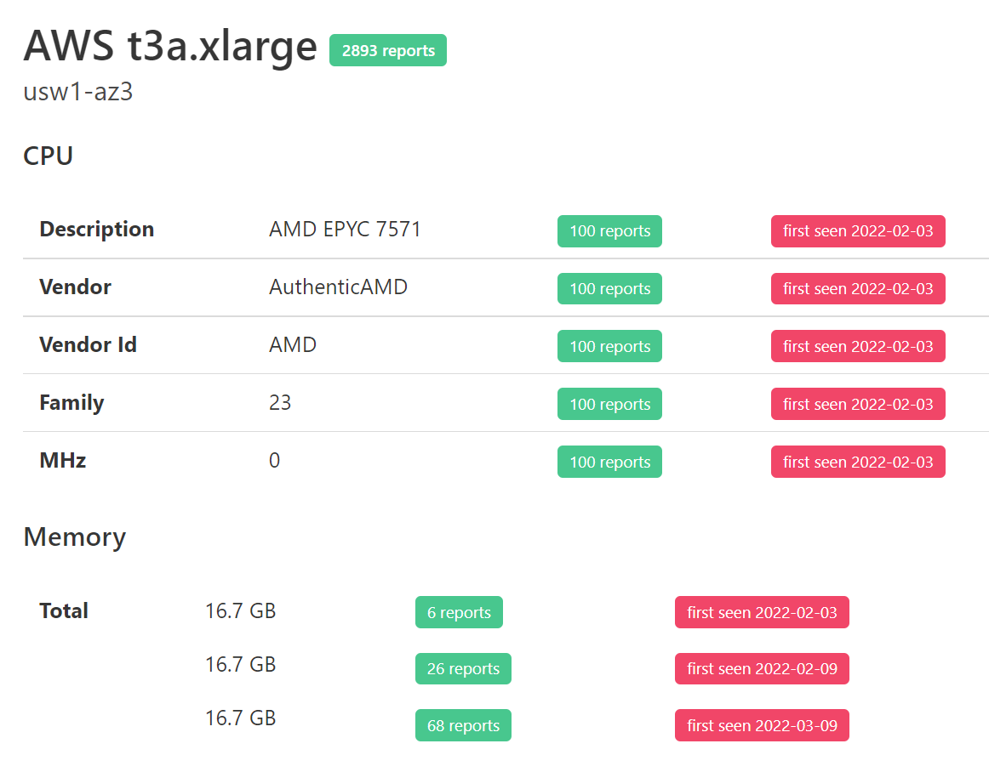This screenshot has height=772, width=989.
Task: Click the first seen 2022-03-09 badge
Action: [x=762, y=726]
